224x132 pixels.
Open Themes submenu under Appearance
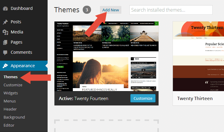[x=10, y=77]
